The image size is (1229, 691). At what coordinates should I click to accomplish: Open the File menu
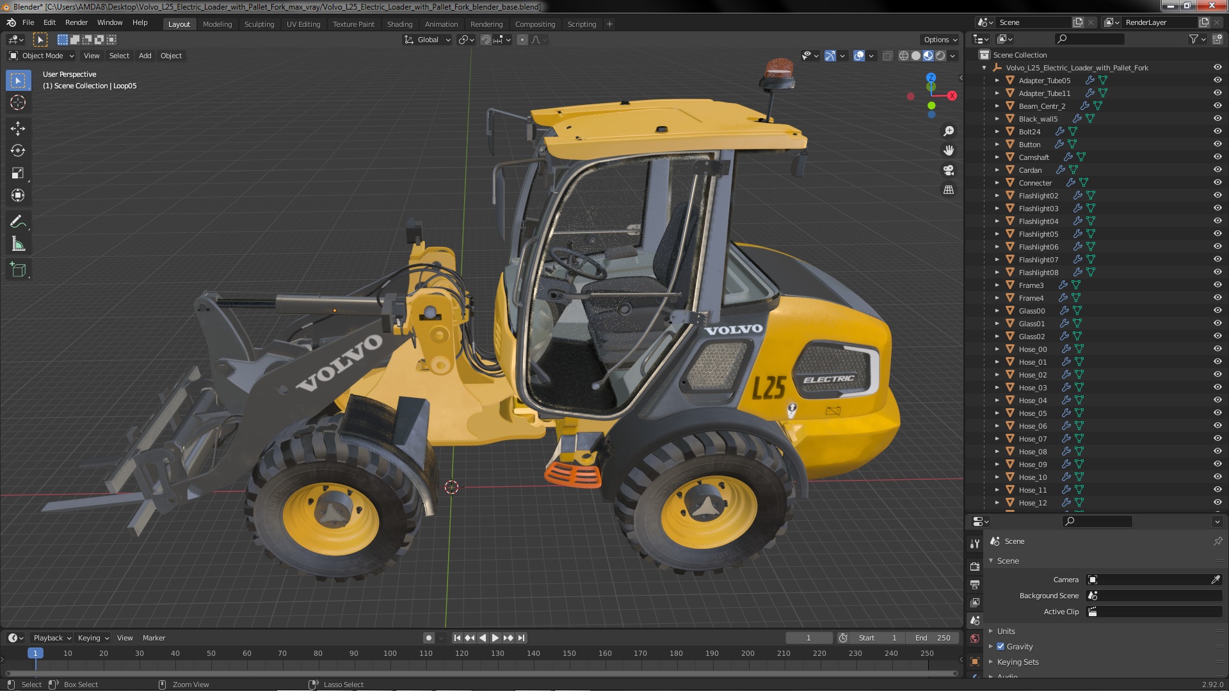pyautogui.click(x=28, y=22)
